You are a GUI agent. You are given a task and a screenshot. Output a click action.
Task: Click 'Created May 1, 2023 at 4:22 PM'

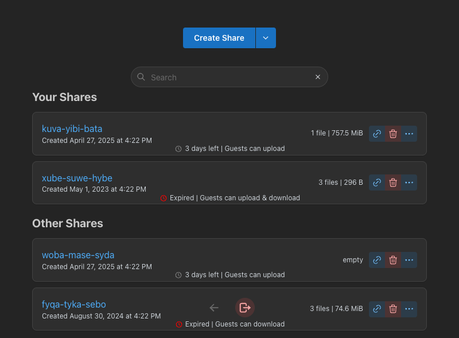pyautogui.click(x=94, y=189)
